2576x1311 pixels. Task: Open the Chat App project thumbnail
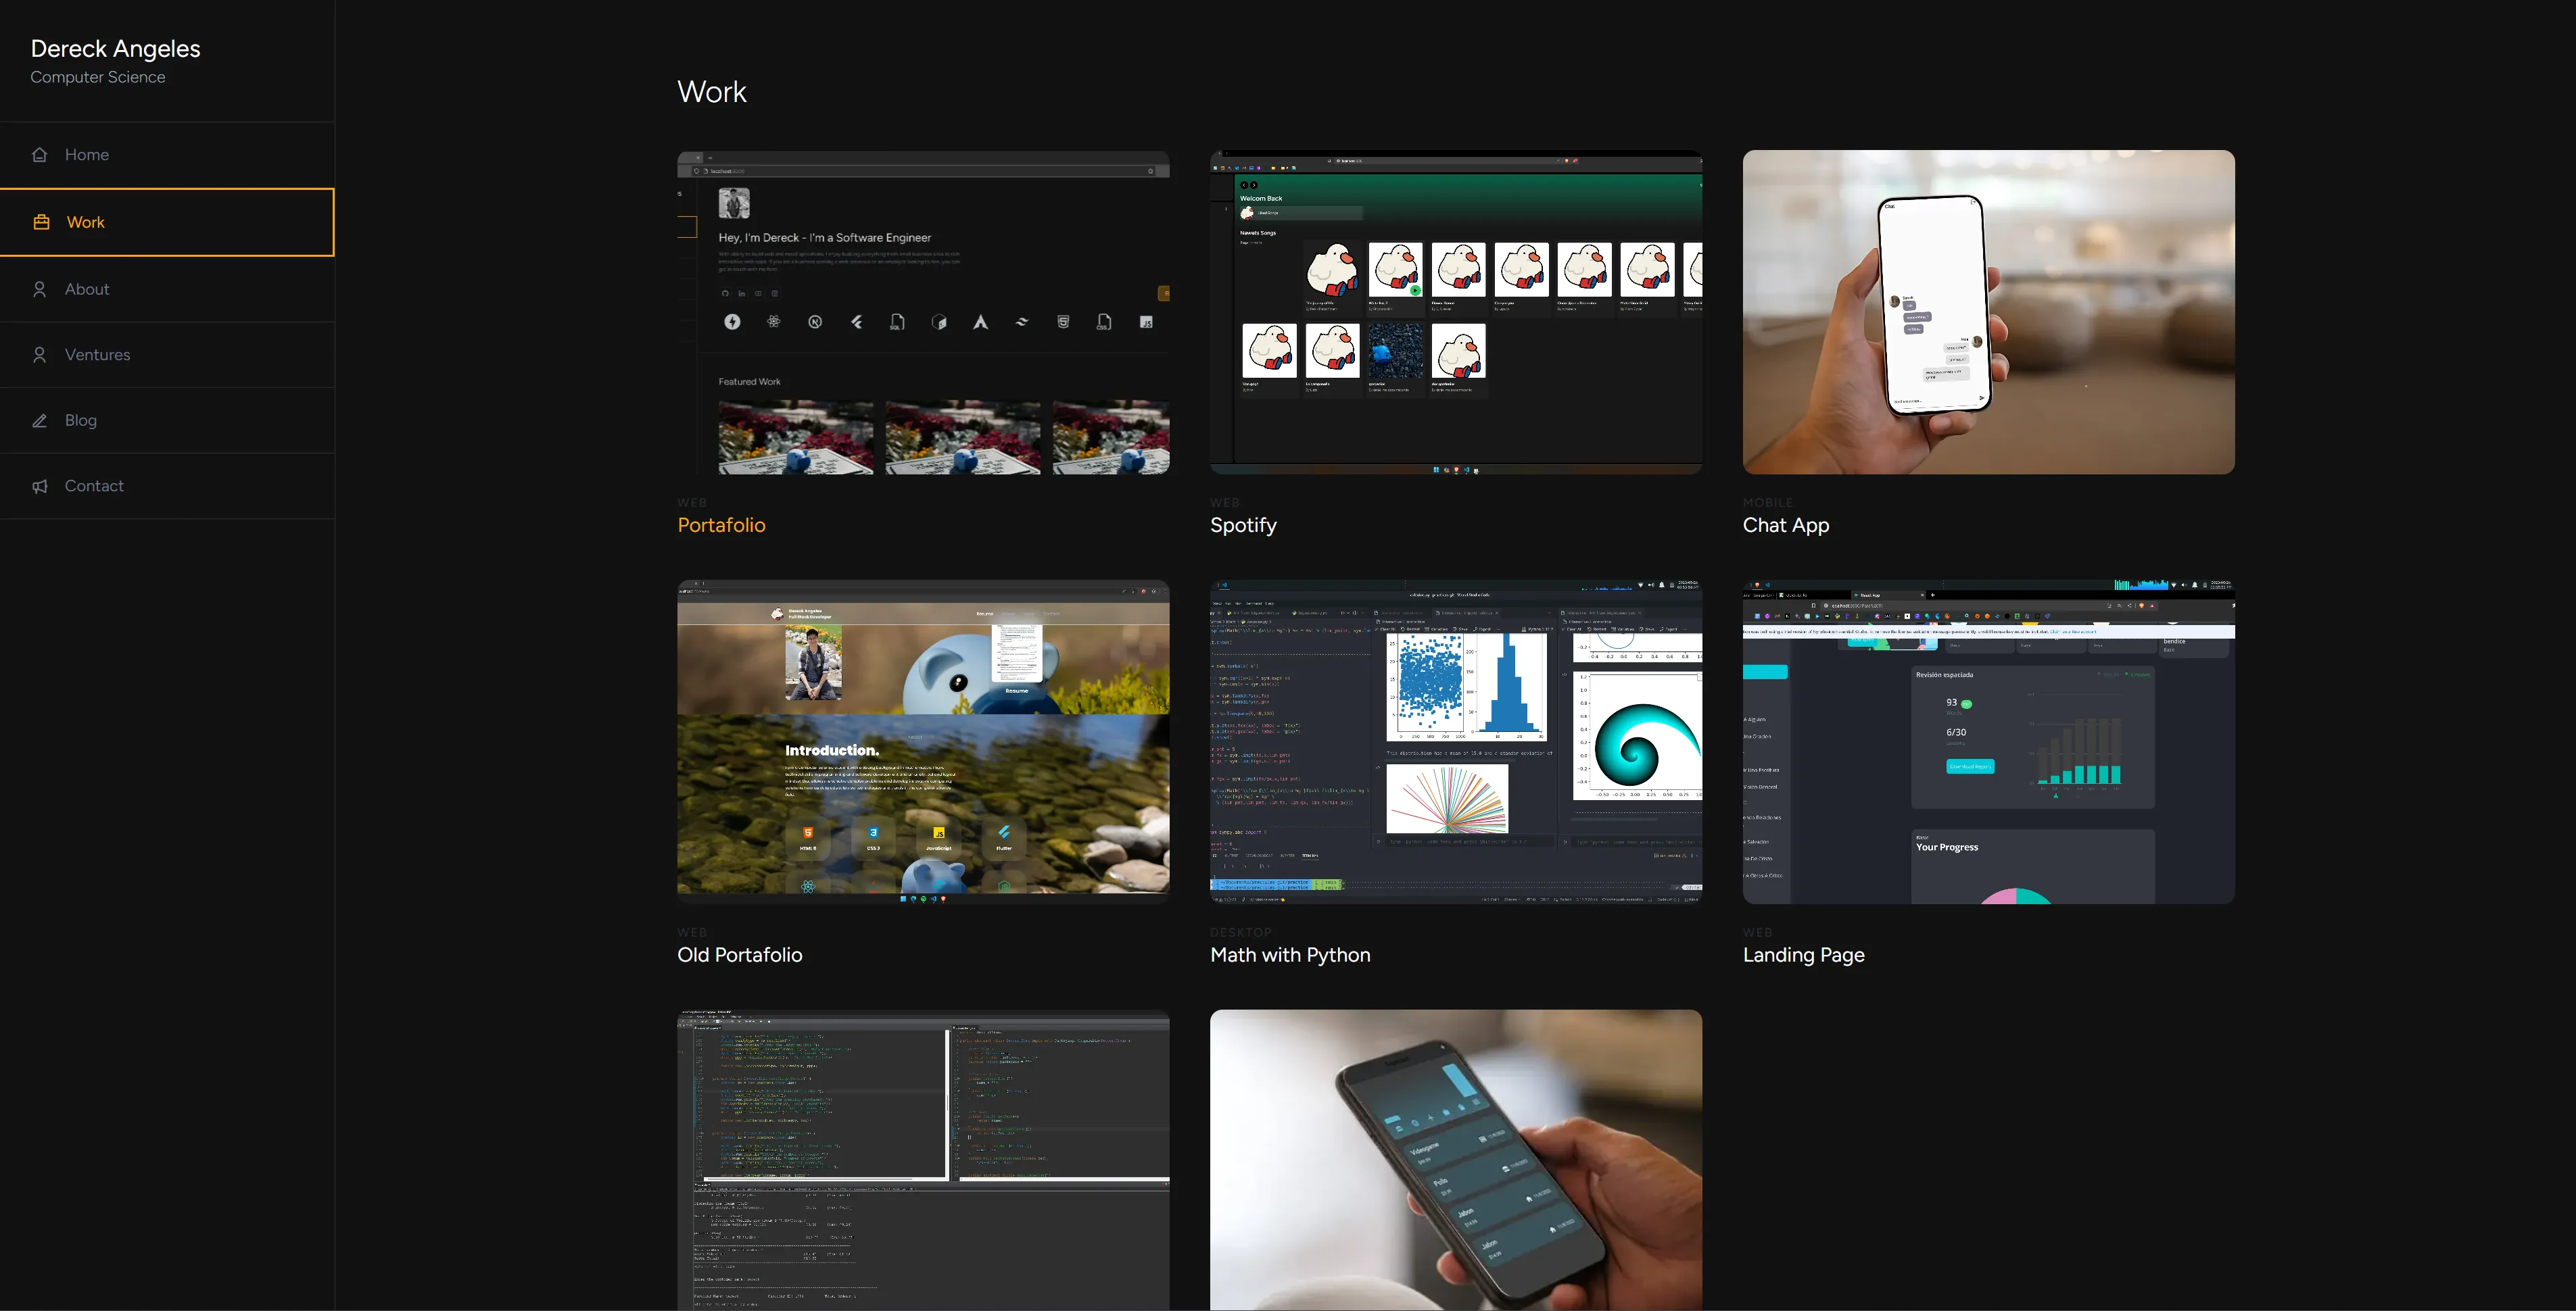pos(1988,312)
